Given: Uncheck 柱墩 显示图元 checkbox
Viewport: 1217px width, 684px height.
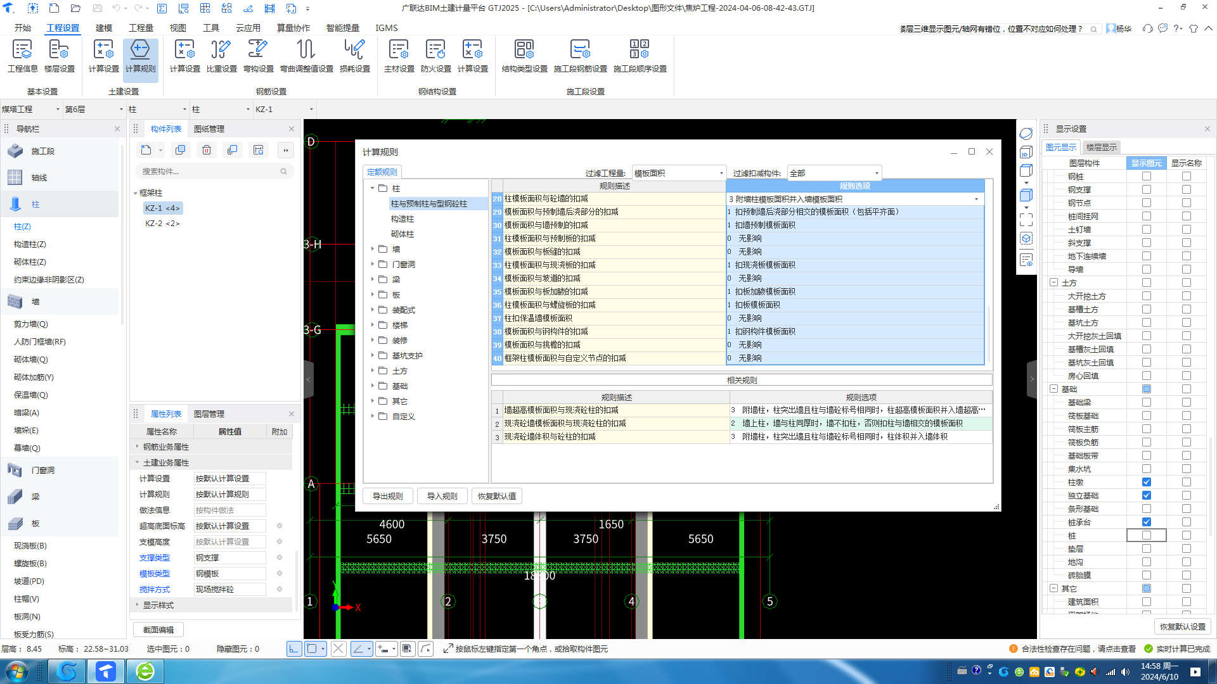Looking at the screenshot, I should (x=1147, y=483).
